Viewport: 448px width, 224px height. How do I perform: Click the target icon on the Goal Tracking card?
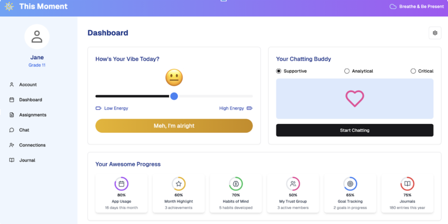[350, 184]
